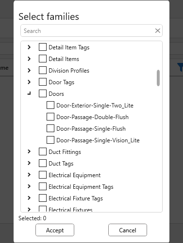Enable Door-Passage-Single-Flush checkbox
Image resolution: width=183 pixels, height=243 pixels.
(50, 128)
